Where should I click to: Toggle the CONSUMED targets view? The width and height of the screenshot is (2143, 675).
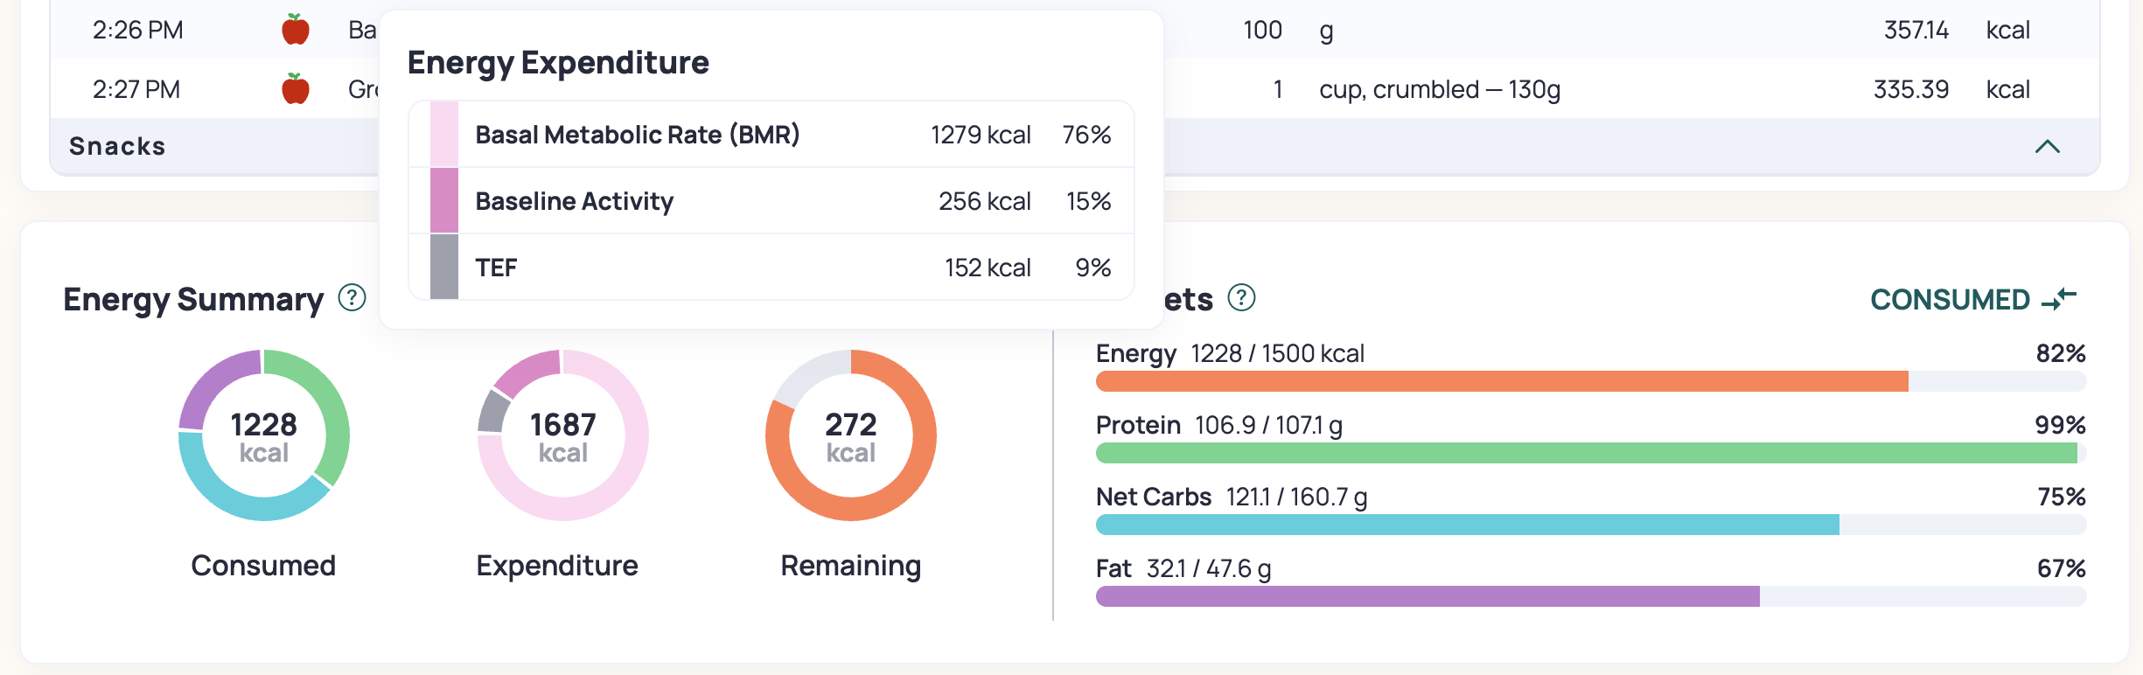[1973, 299]
